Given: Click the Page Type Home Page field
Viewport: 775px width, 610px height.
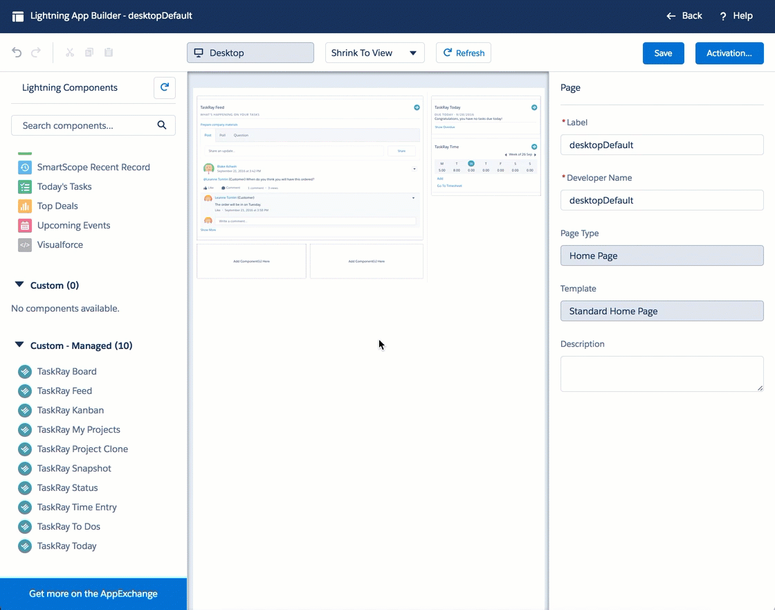Looking at the screenshot, I should coord(662,255).
